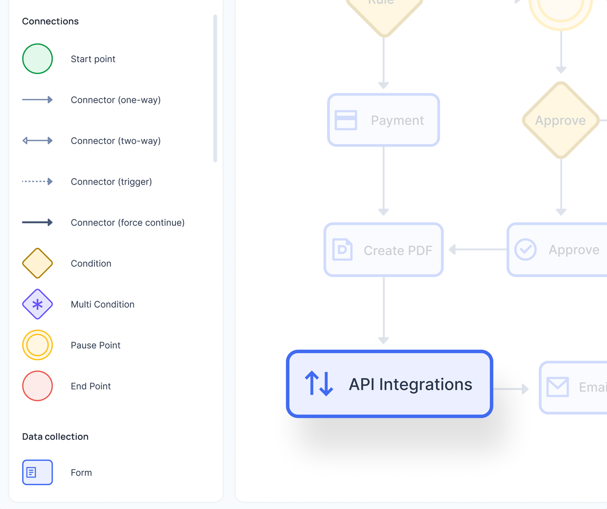Click the Approve diamond condition node
Image resolution: width=607 pixels, height=509 pixels.
[x=561, y=120]
